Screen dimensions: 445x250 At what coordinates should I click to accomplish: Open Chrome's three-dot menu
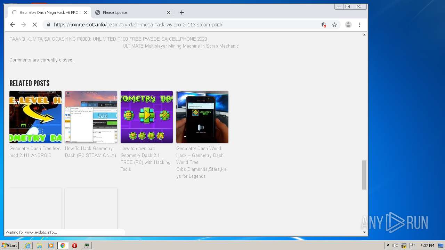(x=360, y=25)
